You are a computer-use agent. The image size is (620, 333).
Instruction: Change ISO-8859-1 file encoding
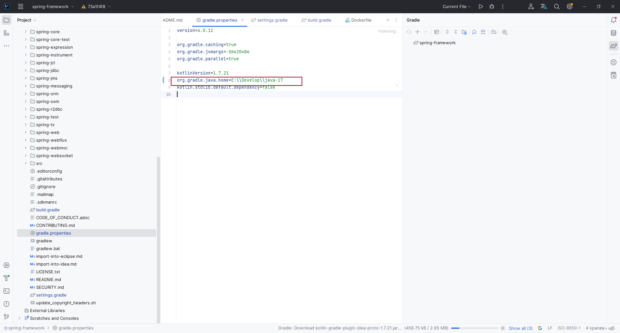pos(569,328)
